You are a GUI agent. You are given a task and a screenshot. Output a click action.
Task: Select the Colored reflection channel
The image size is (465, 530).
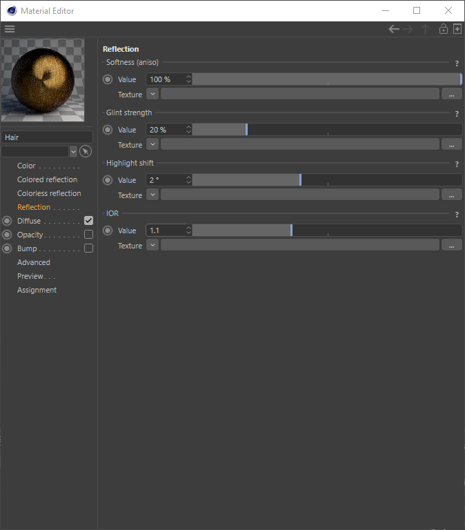pyautogui.click(x=48, y=179)
